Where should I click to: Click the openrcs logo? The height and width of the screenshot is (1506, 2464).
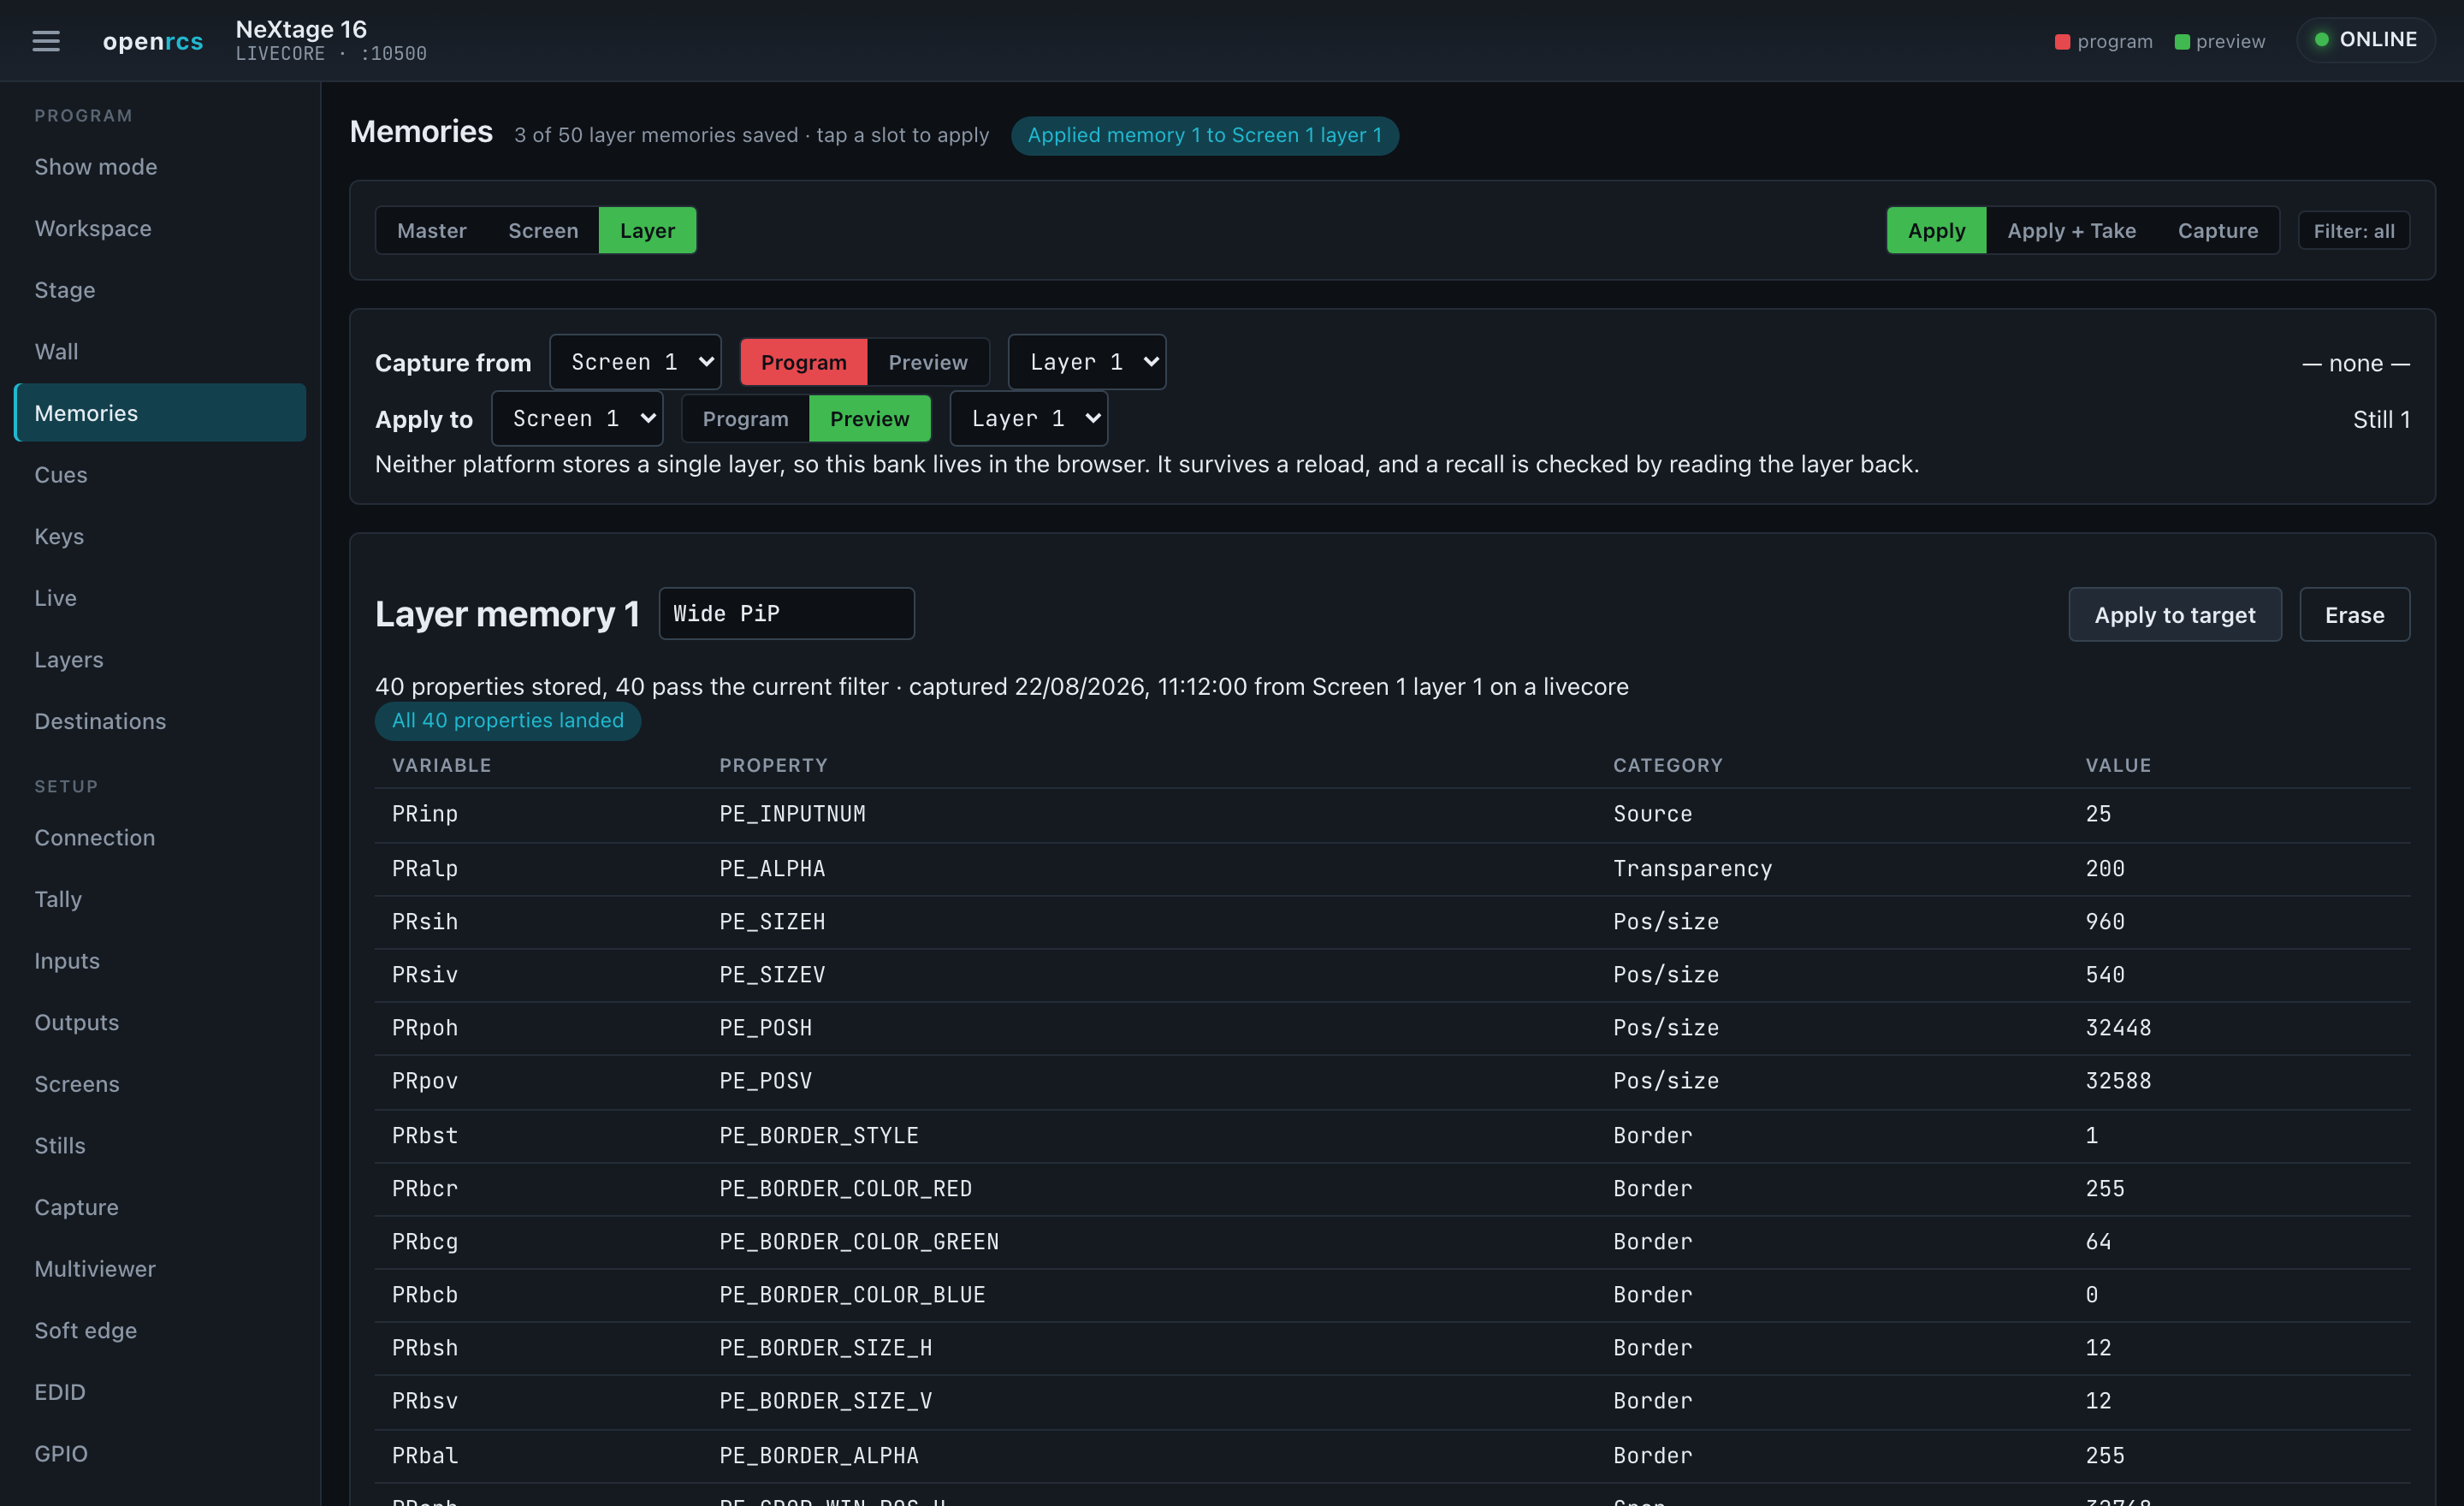point(153,41)
